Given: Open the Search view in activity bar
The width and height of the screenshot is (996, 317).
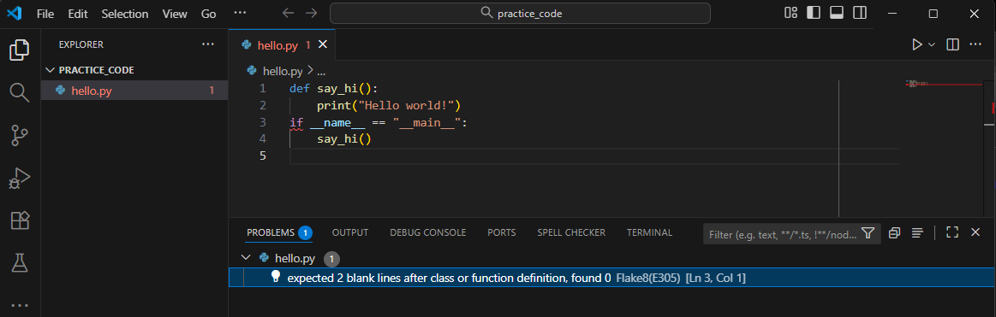Looking at the screenshot, I should [x=20, y=92].
